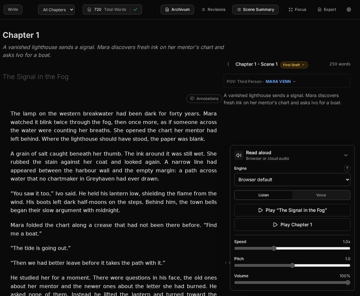
Task: Open the Annotations button
Action: coord(204,98)
